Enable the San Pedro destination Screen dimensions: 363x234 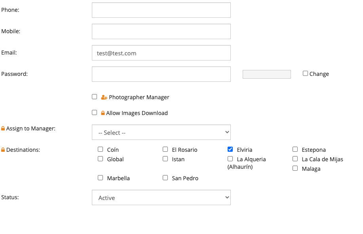point(165,177)
